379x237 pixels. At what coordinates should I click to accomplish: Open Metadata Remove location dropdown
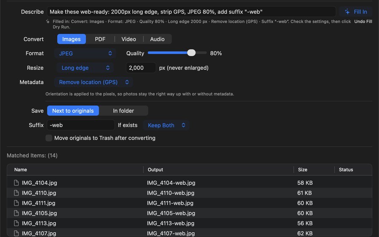pyautogui.click(x=93, y=82)
